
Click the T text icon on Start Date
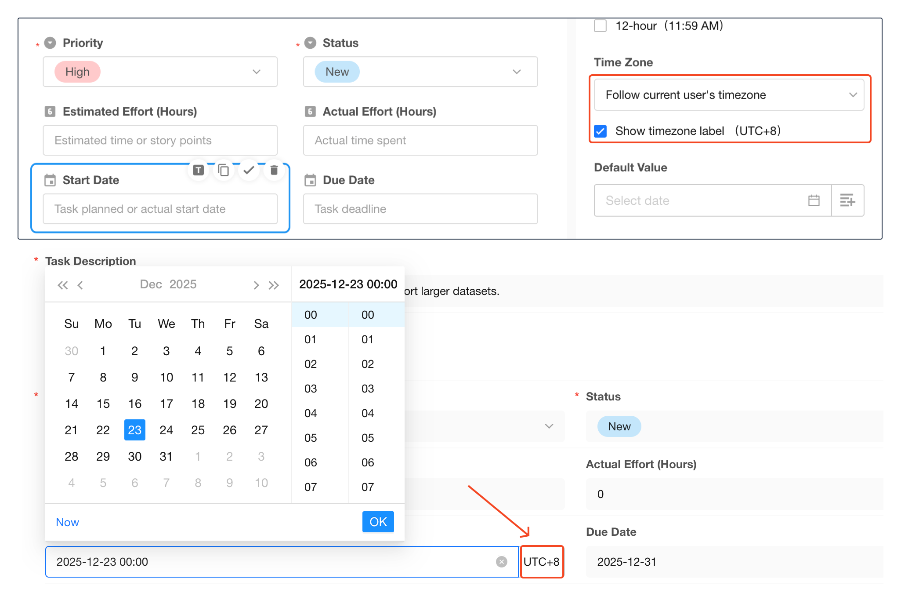pyautogui.click(x=199, y=170)
